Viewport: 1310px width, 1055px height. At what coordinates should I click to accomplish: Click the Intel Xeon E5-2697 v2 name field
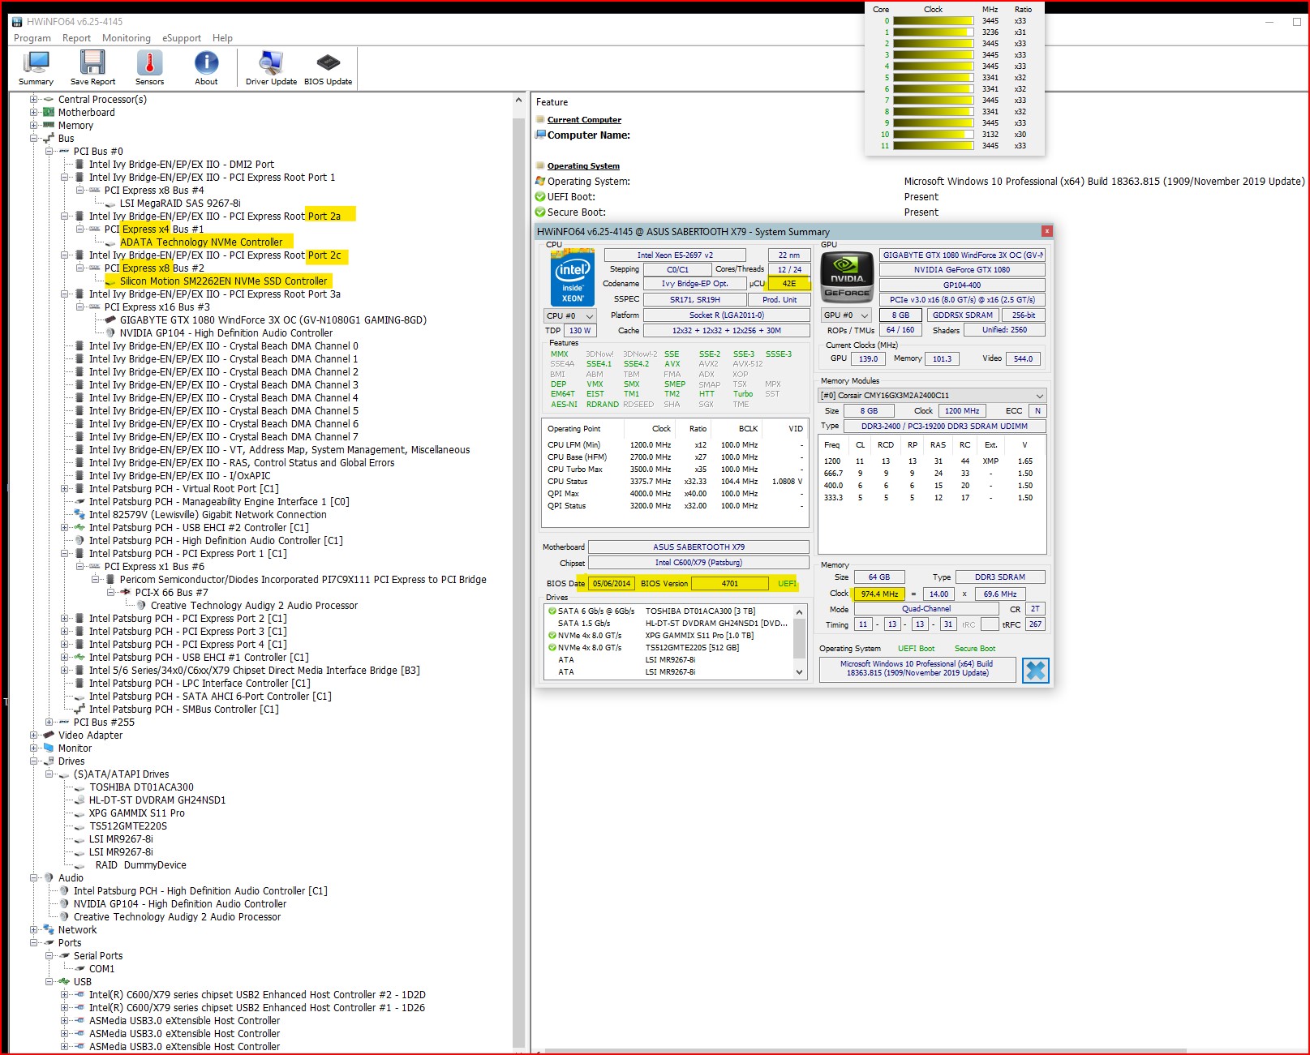(x=675, y=255)
